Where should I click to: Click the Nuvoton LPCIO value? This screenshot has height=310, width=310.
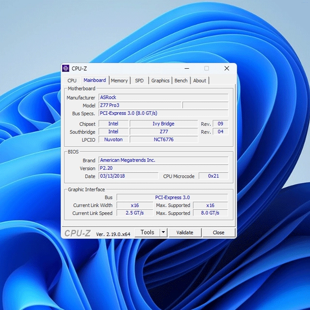(x=113, y=139)
